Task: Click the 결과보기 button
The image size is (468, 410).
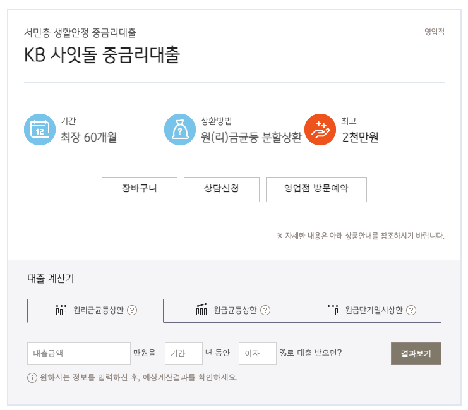Action: (416, 353)
